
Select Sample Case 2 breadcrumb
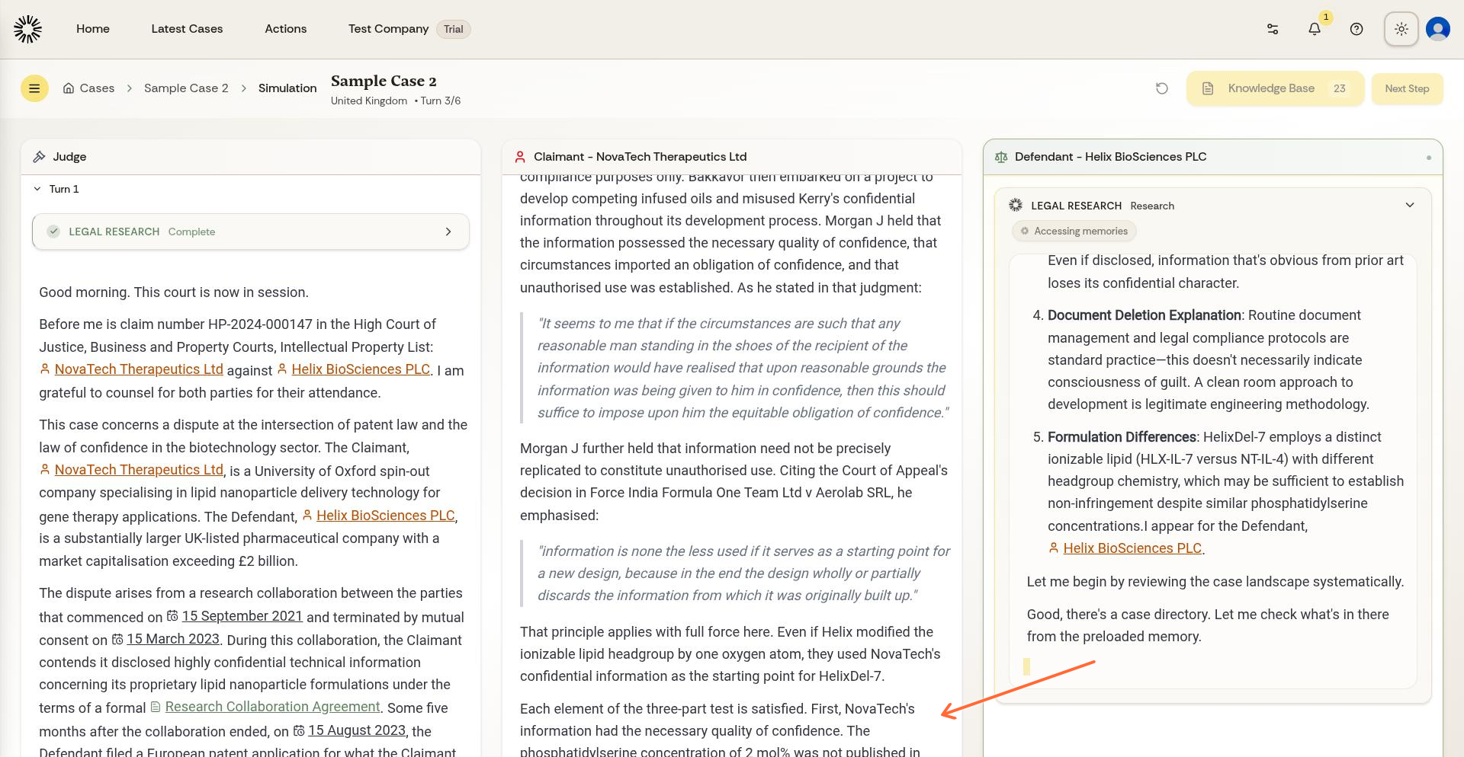click(186, 88)
